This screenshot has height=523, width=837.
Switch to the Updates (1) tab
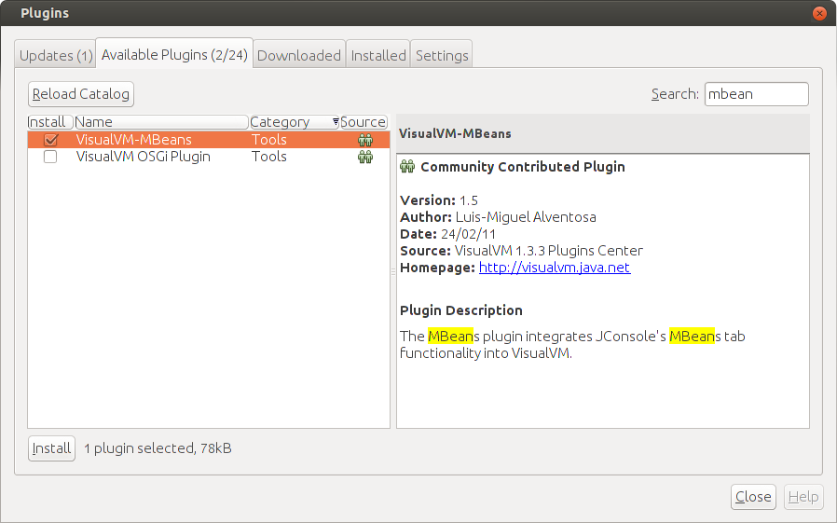pos(56,56)
